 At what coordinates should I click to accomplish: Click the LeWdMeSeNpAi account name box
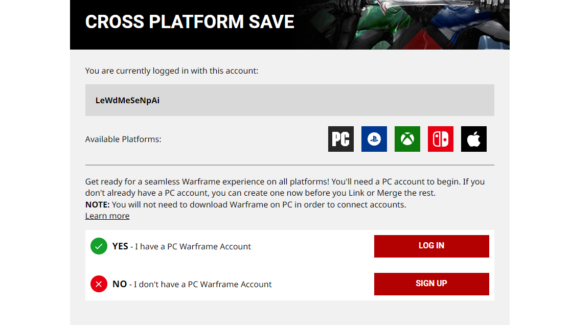[x=290, y=100]
